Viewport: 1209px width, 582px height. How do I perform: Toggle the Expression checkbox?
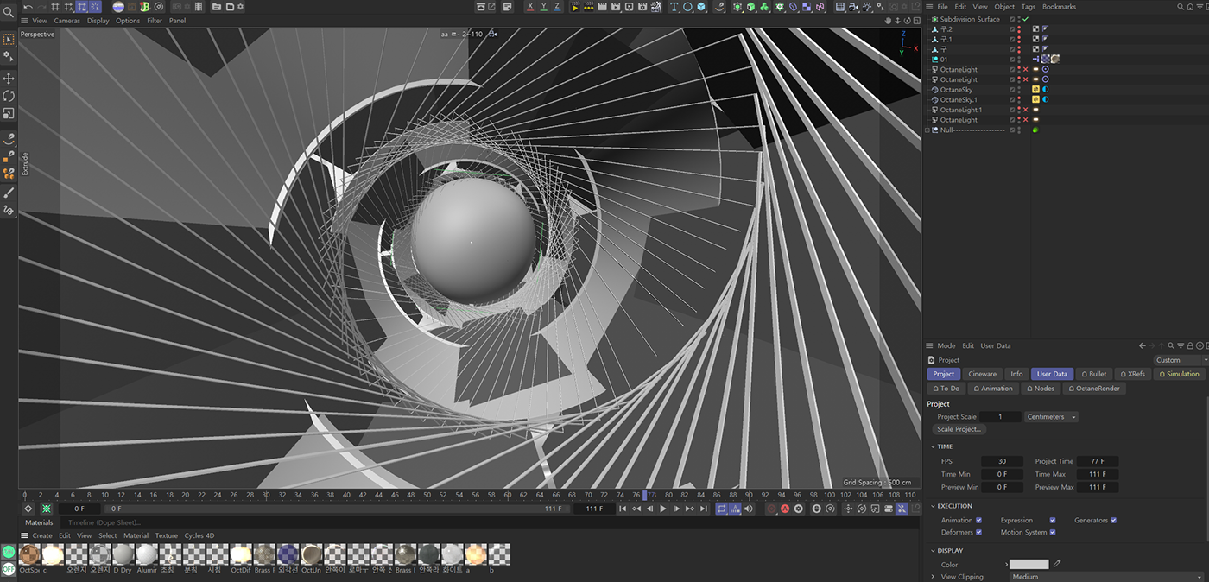tap(1052, 521)
